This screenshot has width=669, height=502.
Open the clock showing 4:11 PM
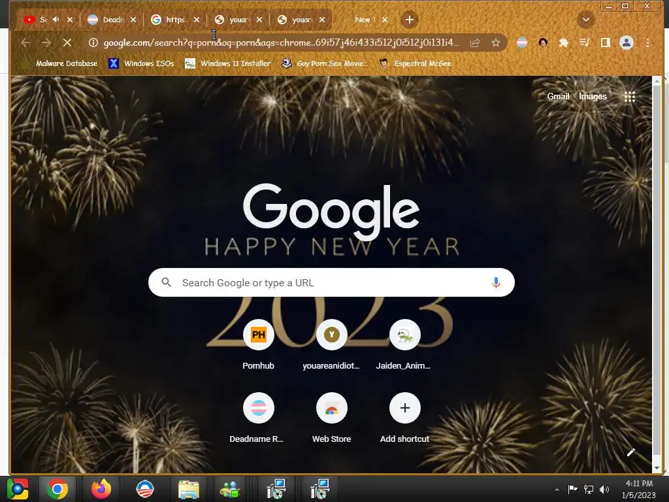point(639,490)
